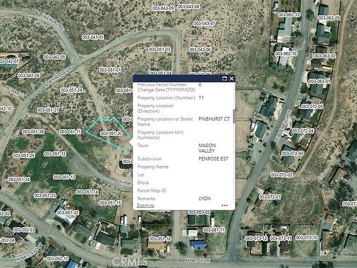Click parcel label 003-073-12

click(257, 238)
